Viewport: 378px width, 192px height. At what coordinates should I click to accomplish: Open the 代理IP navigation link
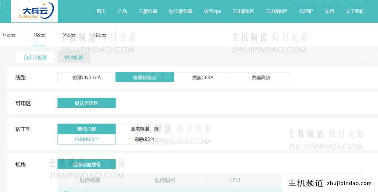306,11
